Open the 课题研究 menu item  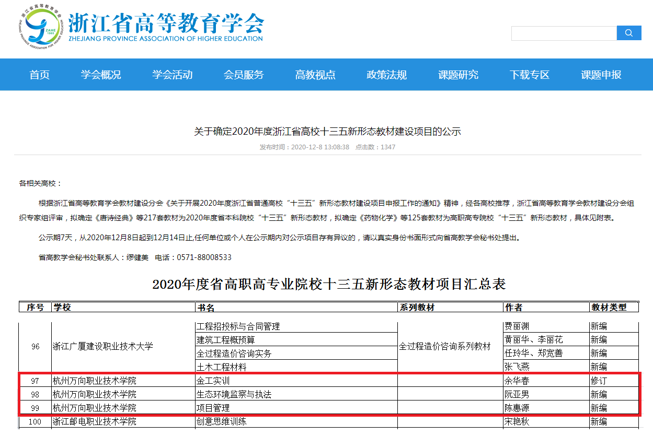(458, 75)
